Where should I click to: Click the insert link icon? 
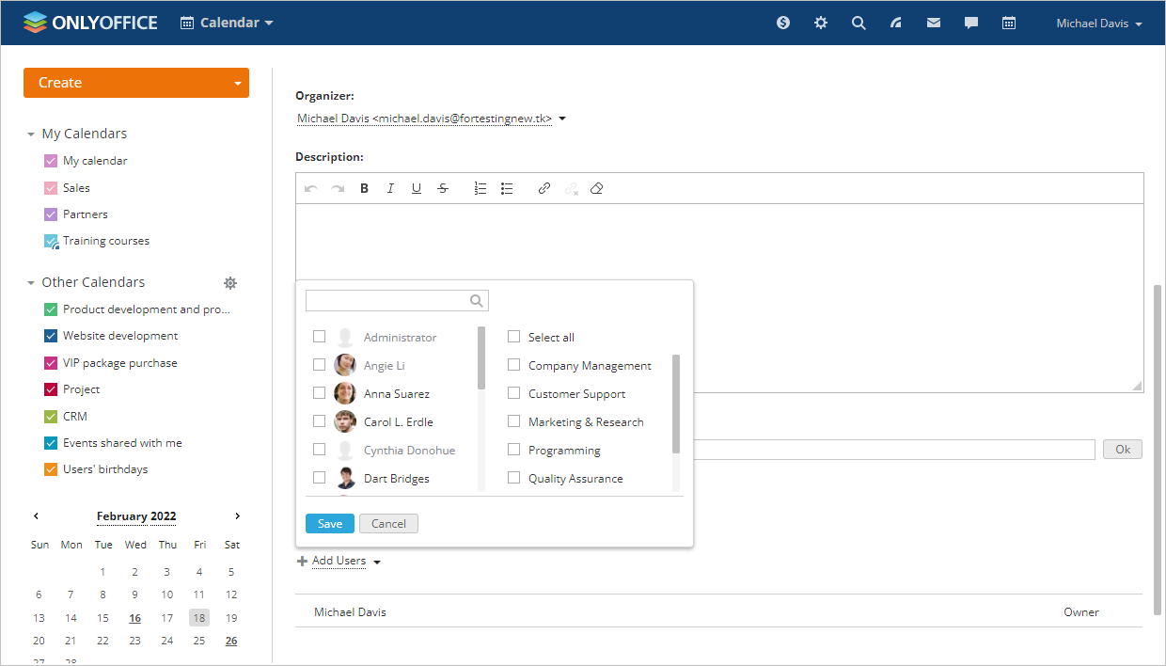[x=544, y=189]
